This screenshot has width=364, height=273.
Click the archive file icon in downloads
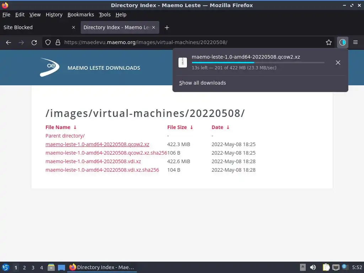[x=183, y=63]
